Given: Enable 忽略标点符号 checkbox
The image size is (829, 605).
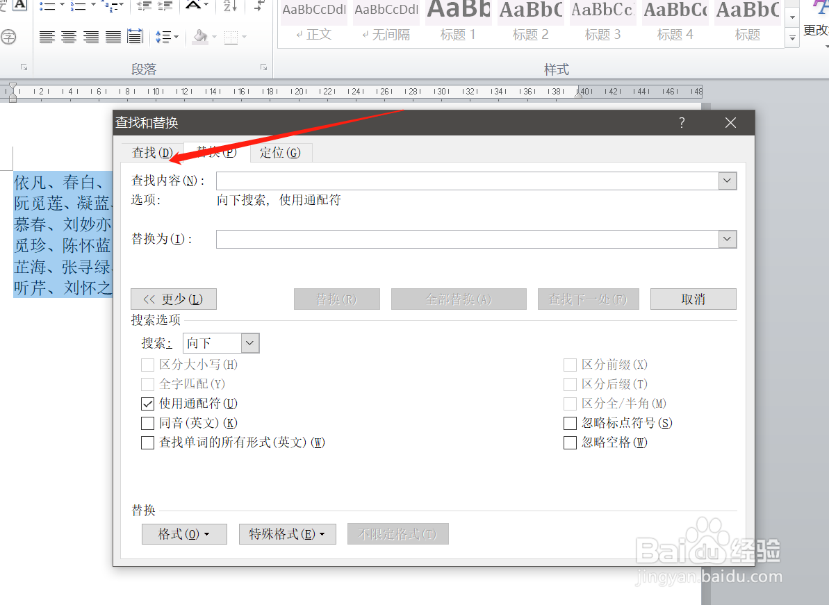Looking at the screenshot, I should [570, 423].
